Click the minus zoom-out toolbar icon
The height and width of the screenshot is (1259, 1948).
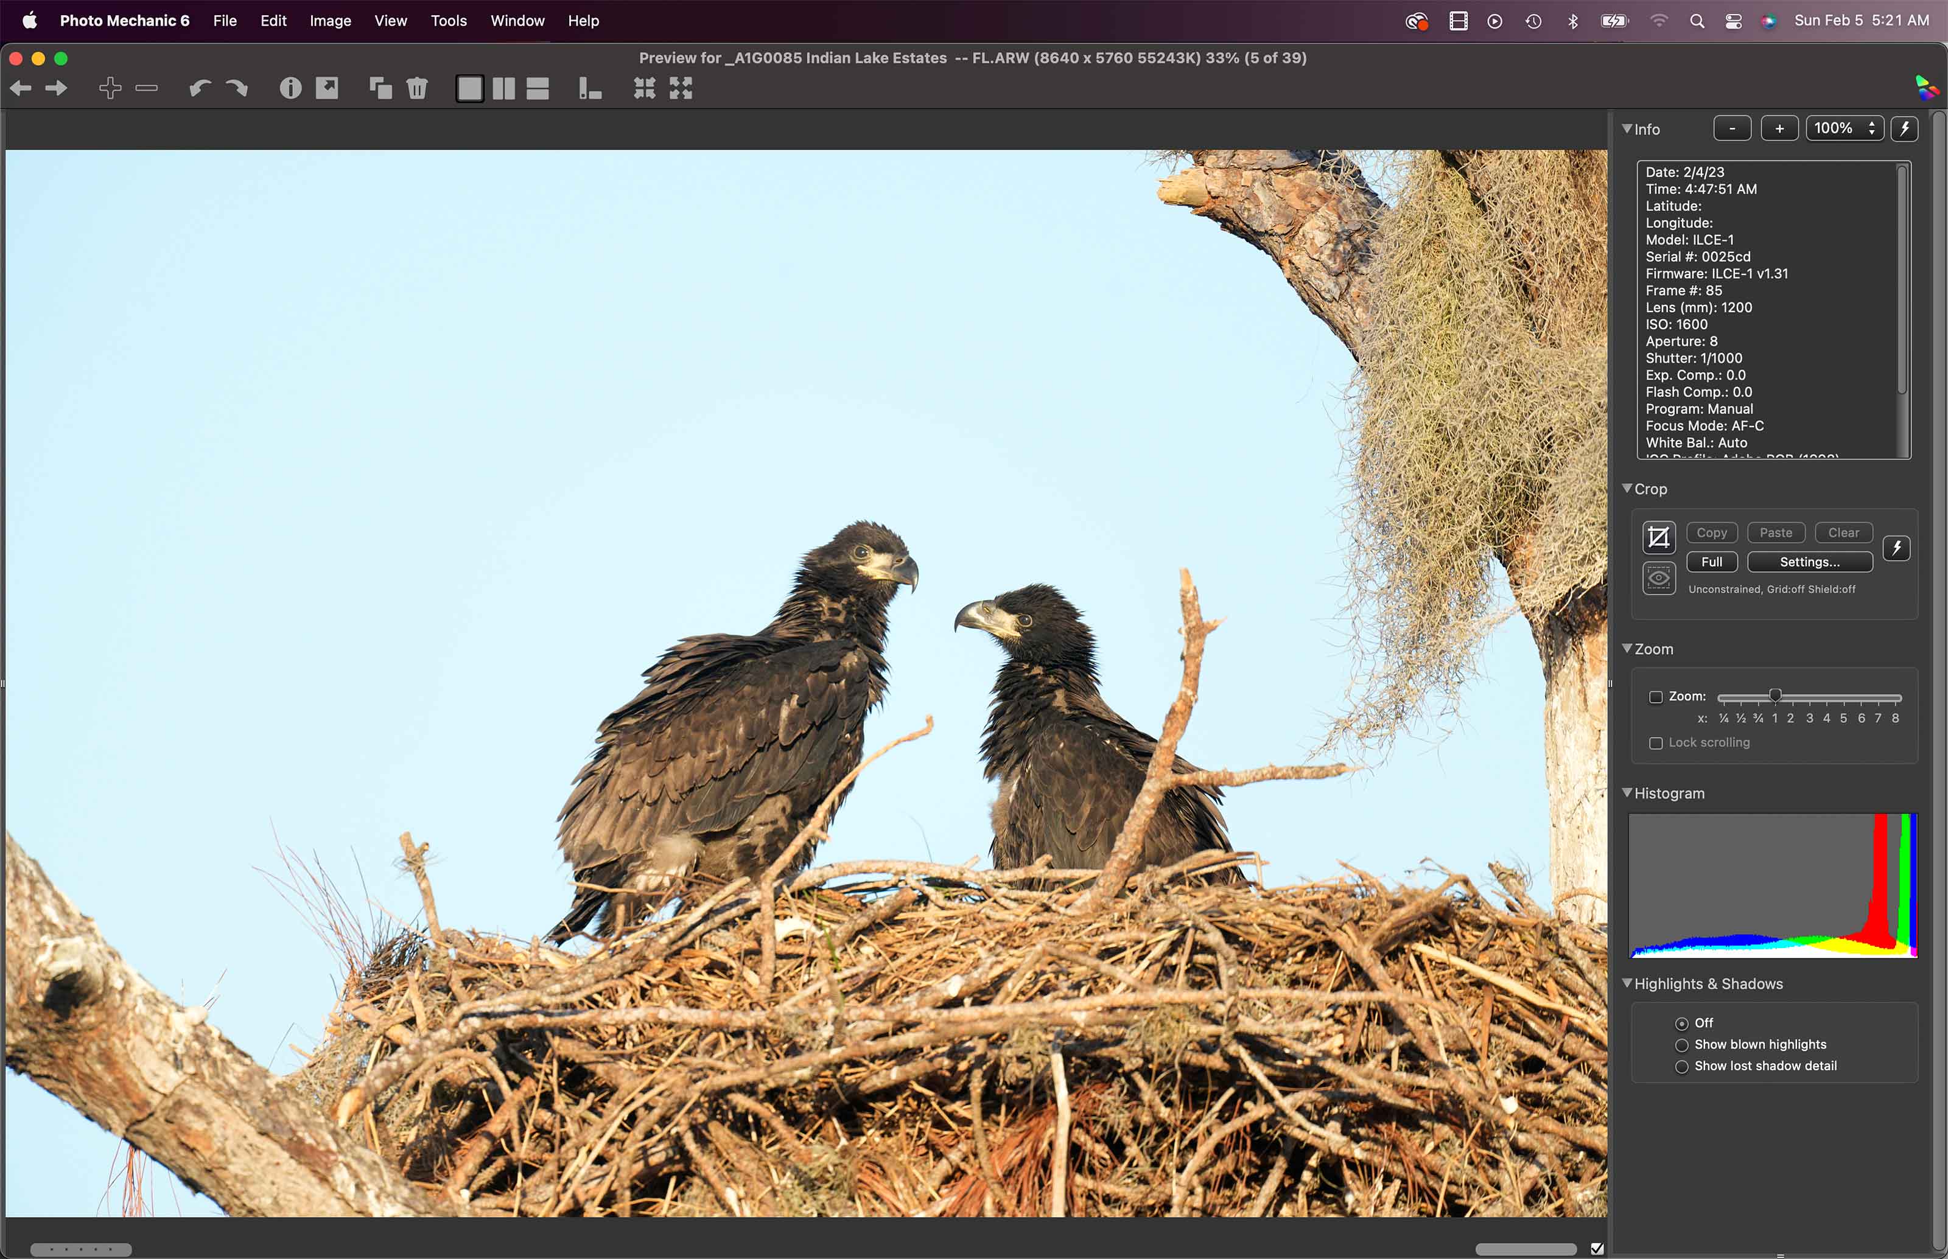coord(146,88)
